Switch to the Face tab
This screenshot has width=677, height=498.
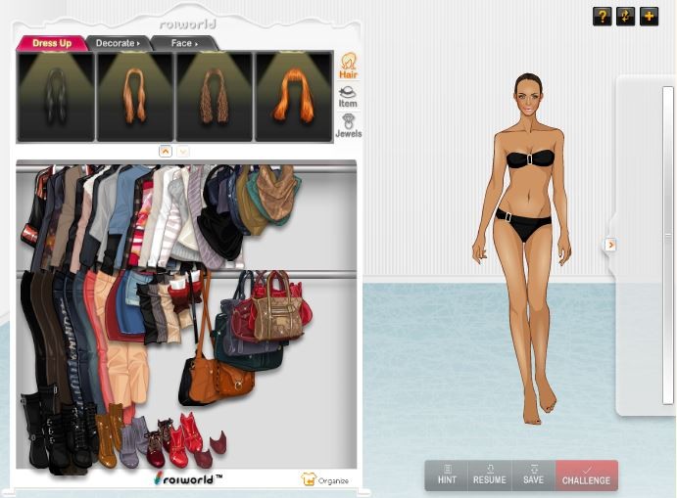pyautogui.click(x=183, y=43)
